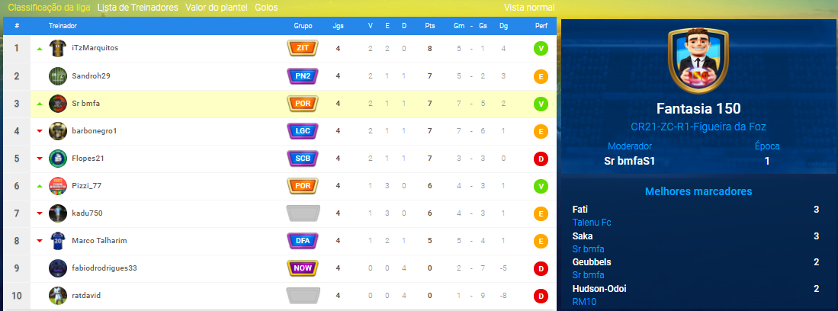The height and width of the screenshot is (311, 838).
Task: Click the LGC group badge for barbonegro1
Action: click(x=303, y=131)
